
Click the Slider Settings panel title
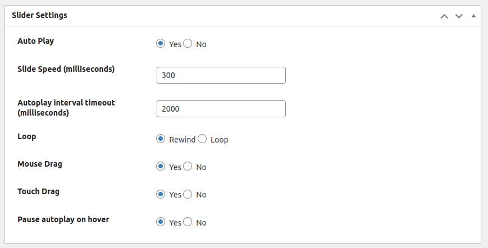39,16
